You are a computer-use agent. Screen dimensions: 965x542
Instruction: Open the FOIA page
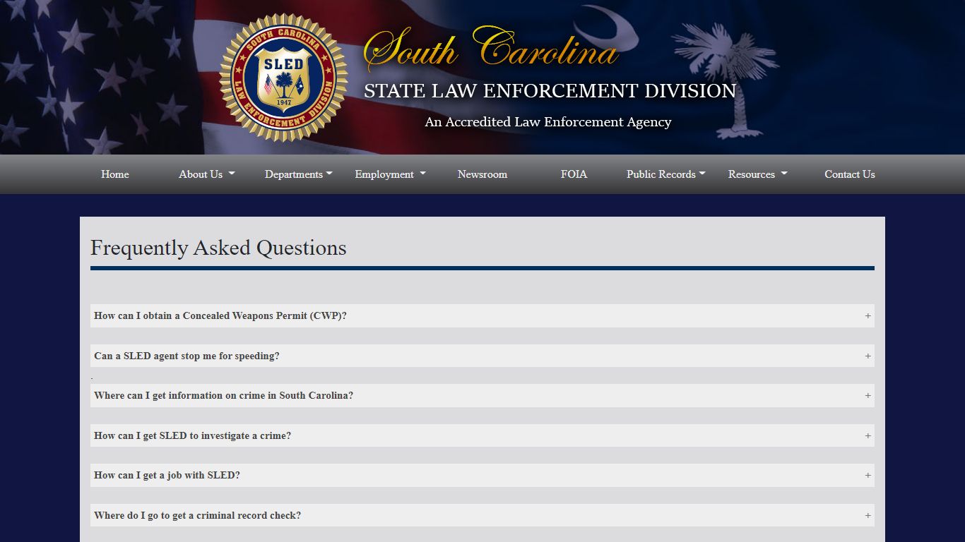click(574, 174)
